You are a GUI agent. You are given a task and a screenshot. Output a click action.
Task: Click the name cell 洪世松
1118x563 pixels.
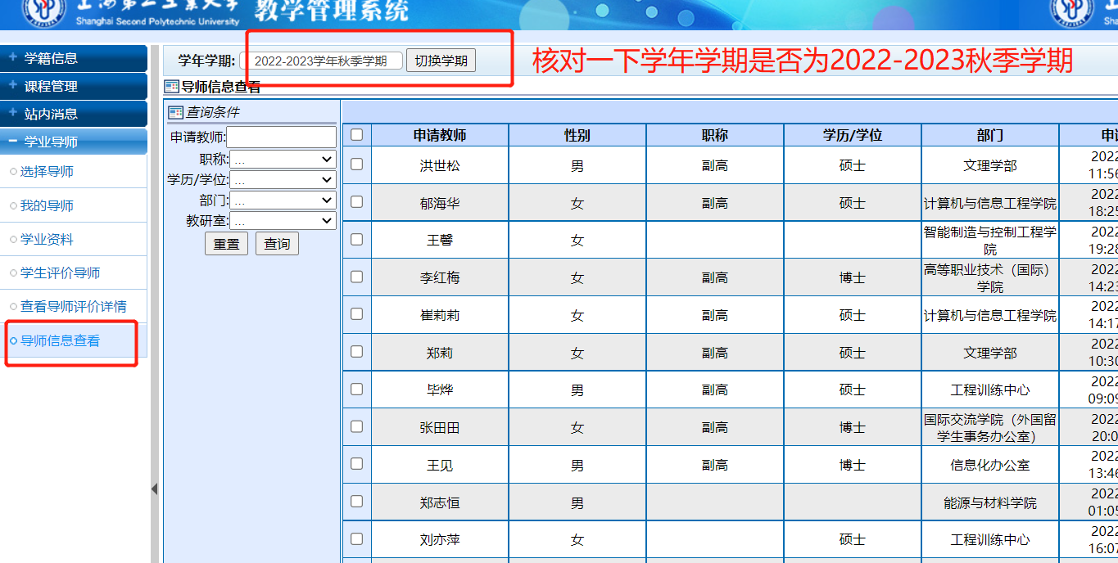click(x=440, y=165)
